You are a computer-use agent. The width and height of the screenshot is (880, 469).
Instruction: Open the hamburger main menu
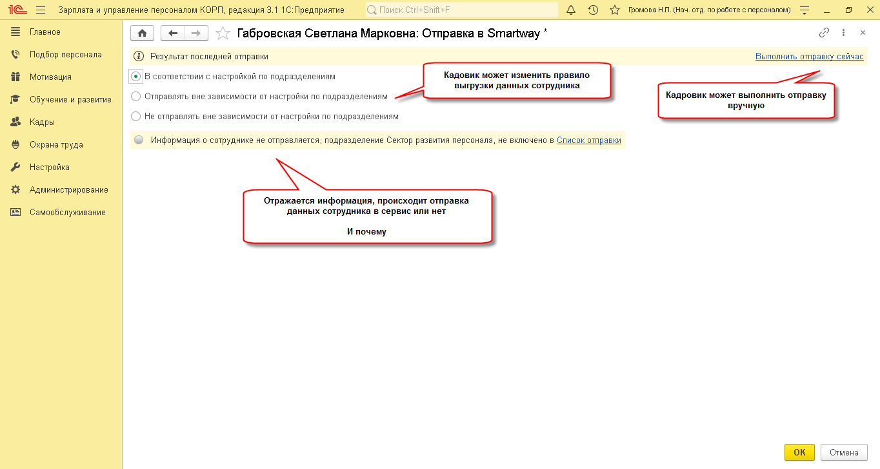tap(41, 10)
